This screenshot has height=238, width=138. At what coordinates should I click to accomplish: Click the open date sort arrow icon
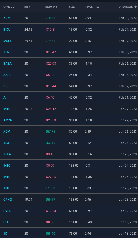(x=135, y=7)
